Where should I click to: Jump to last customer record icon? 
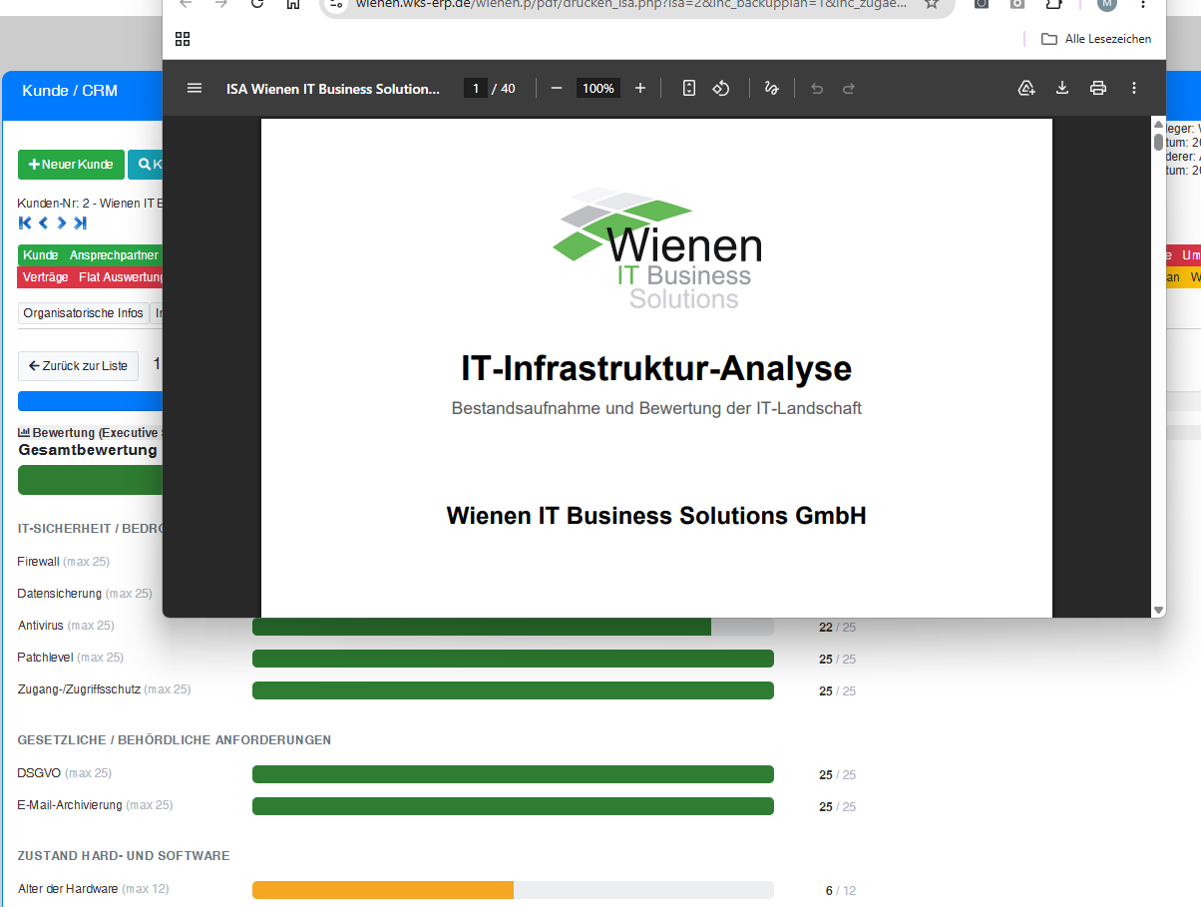pos(80,223)
